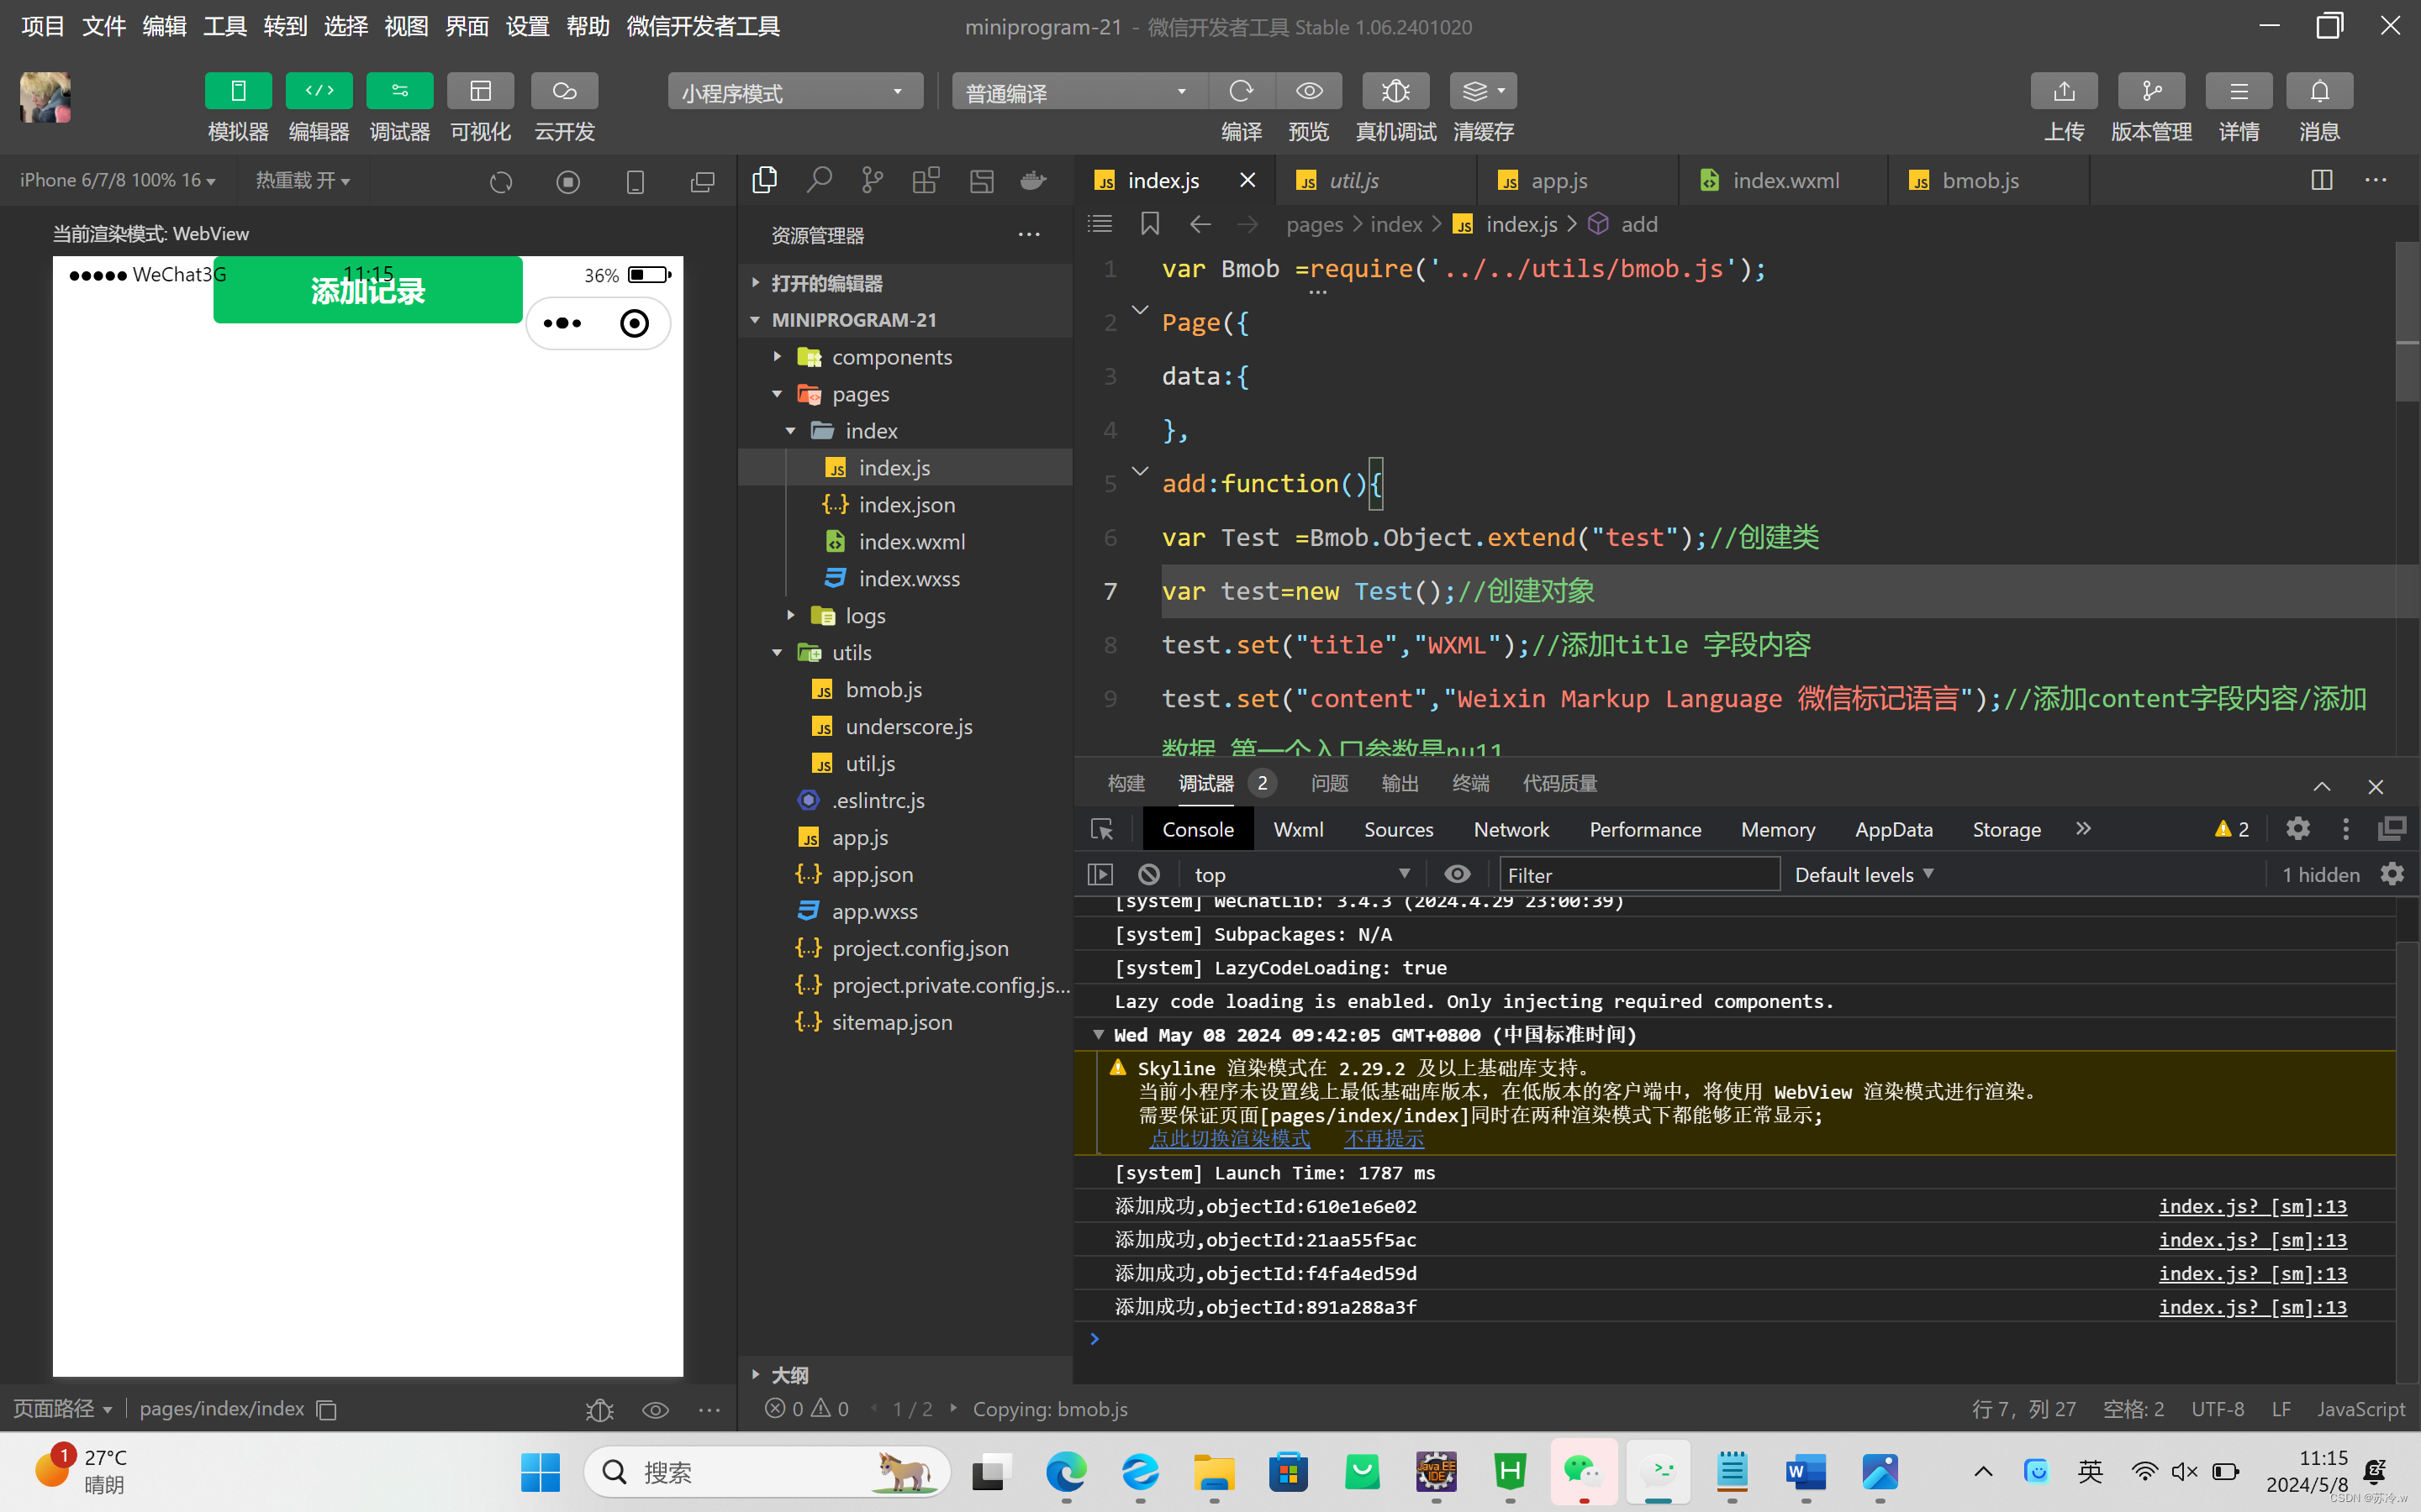Open the iPhone 6/7/8 device dropdown
The width and height of the screenshot is (2421, 1512).
118,180
